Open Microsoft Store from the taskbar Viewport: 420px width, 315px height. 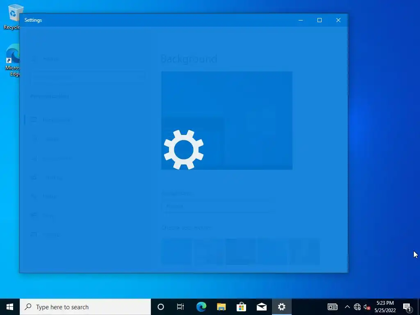pos(241,307)
